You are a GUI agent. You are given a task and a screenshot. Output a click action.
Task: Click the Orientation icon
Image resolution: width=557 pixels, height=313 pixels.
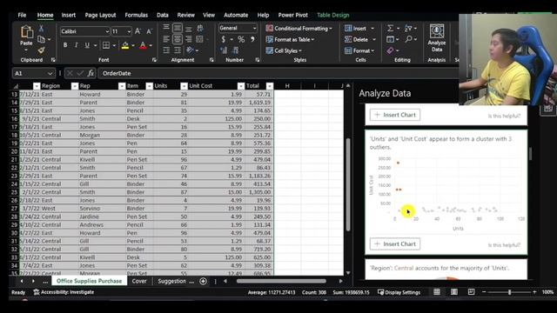click(191, 50)
